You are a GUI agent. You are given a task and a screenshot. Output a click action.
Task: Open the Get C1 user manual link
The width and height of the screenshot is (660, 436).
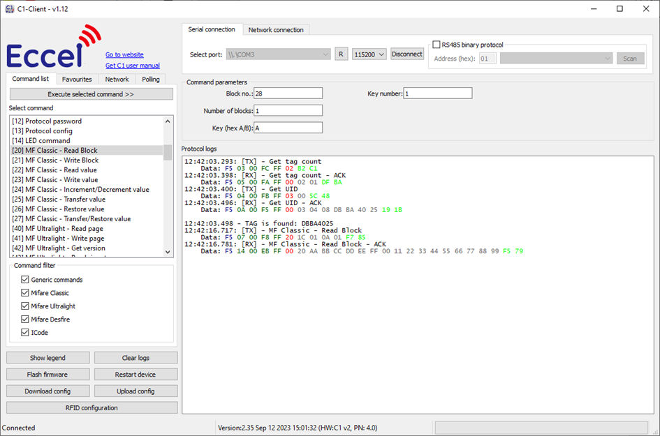click(132, 65)
